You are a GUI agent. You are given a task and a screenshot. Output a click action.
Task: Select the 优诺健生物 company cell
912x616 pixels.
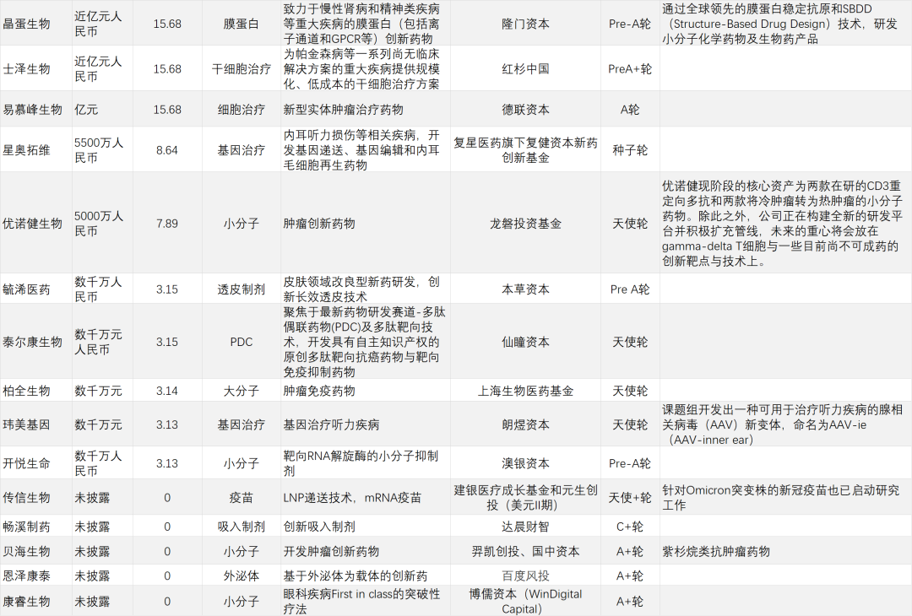33,224
